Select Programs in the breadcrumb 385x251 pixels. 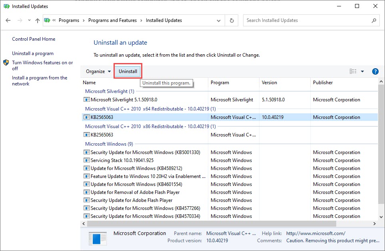coord(69,20)
